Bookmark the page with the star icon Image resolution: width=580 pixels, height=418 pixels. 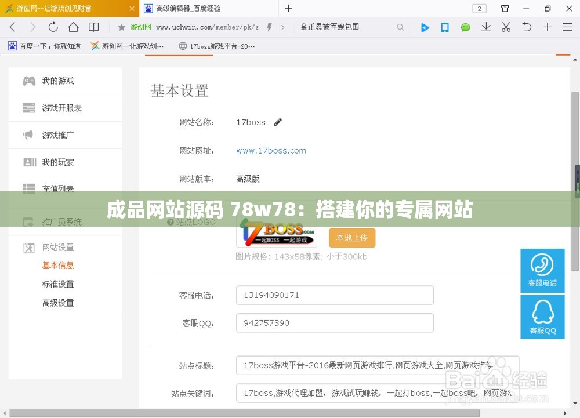click(121, 27)
